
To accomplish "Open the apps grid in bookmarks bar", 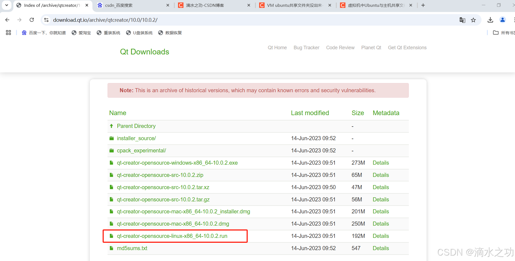I will [8, 33].
